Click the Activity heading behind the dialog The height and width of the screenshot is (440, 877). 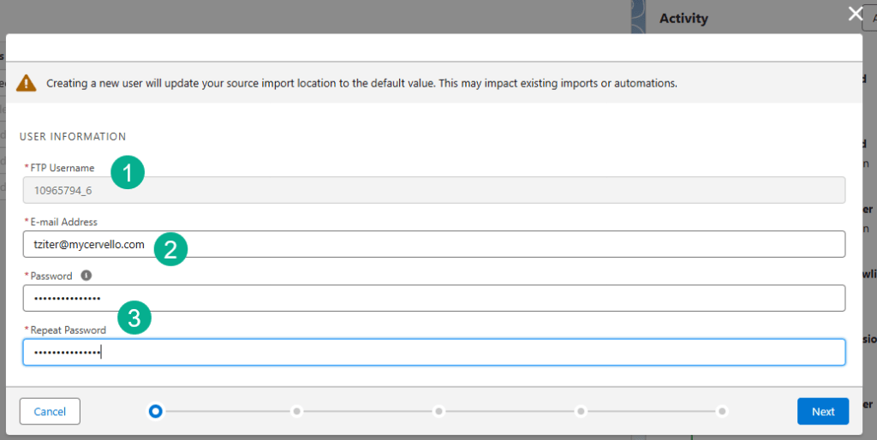tap(683, 18)
